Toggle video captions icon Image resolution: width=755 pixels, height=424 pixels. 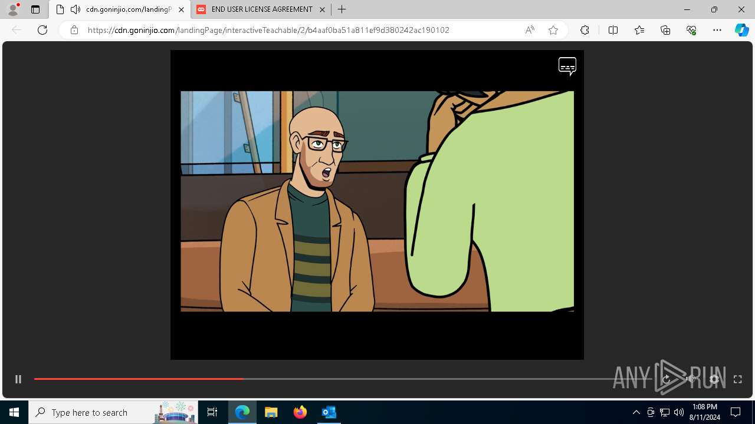(567, 67)
